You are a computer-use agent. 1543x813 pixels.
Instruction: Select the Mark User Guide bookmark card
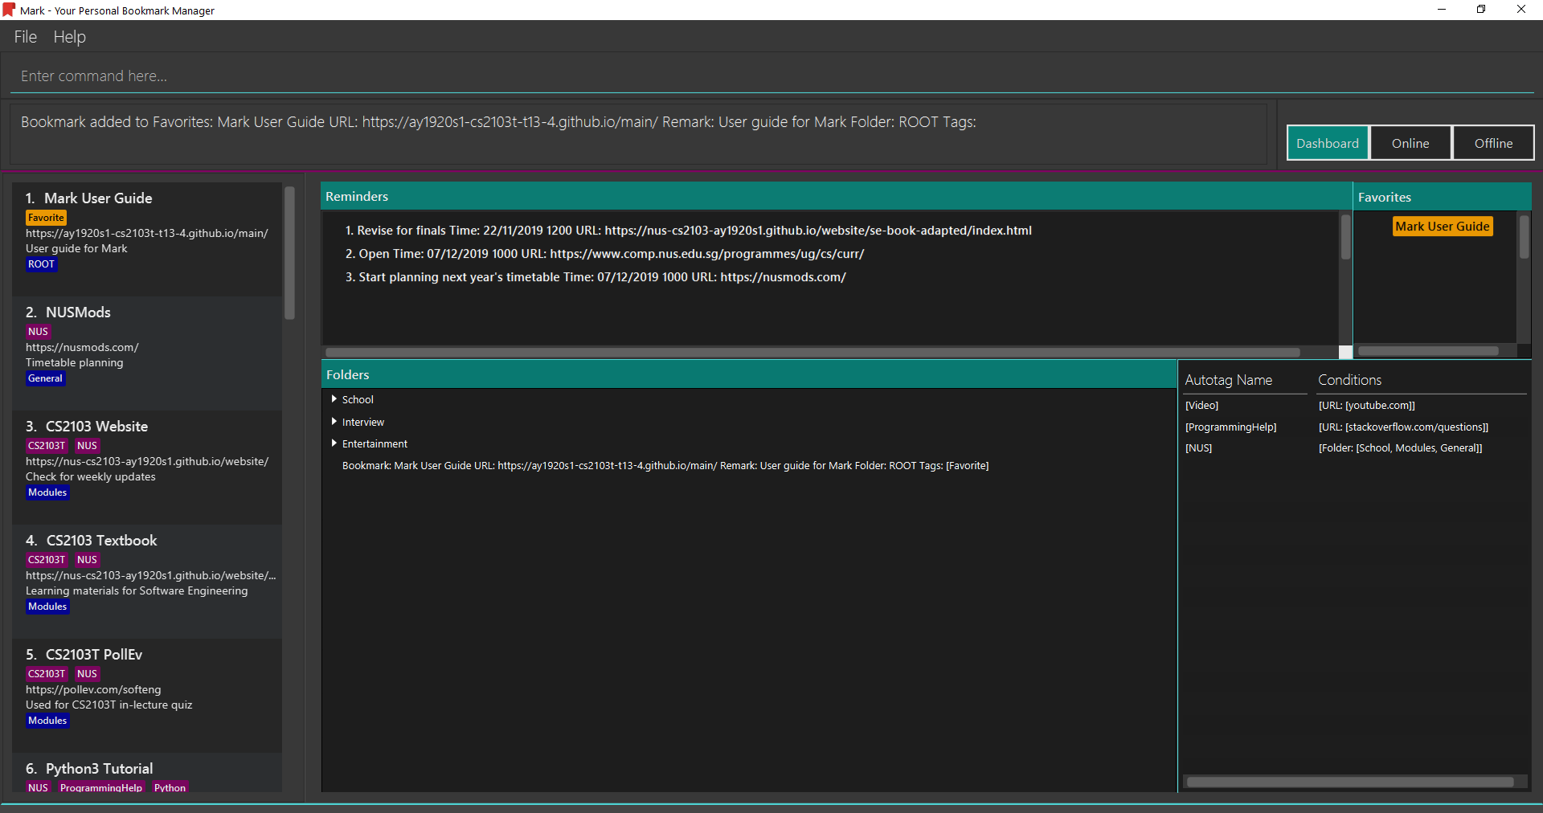tap(147, 239)
